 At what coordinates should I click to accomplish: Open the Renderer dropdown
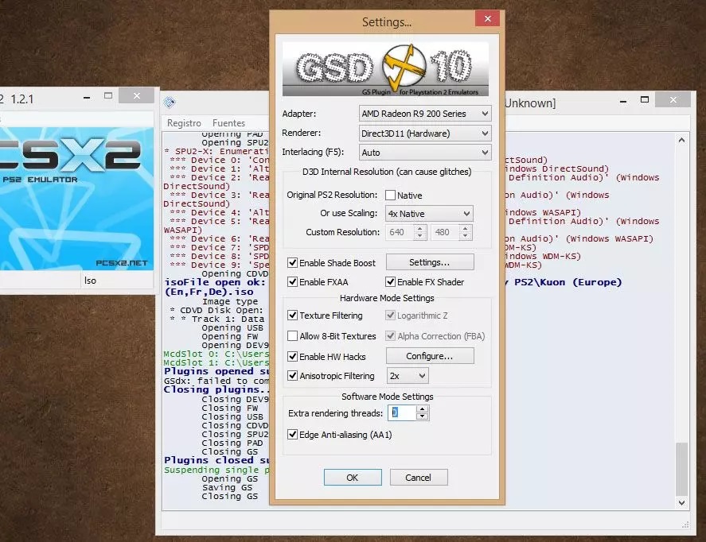point(425,134)
